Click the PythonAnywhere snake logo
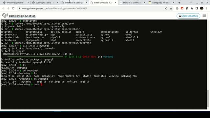 pyautogui.click(x=5, y=16)
